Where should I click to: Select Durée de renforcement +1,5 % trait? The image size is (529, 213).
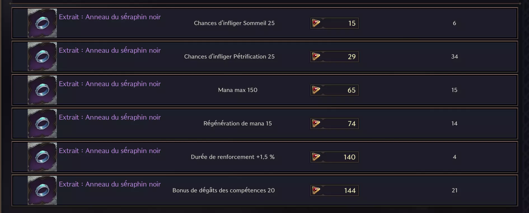pos(233,157)
